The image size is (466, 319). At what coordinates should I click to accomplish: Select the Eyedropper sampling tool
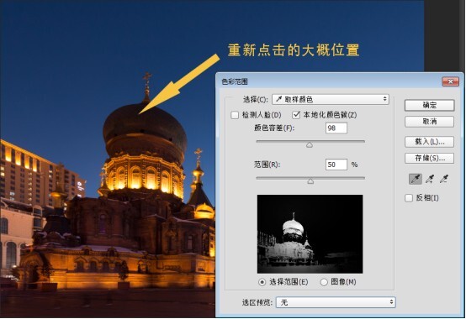[416, 179]
